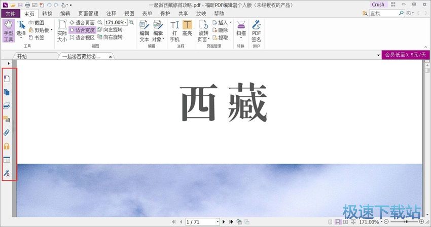Click in the Find (查找) search field
The image size is (431, 227).
pyautogui.click(x=383, y=13)
